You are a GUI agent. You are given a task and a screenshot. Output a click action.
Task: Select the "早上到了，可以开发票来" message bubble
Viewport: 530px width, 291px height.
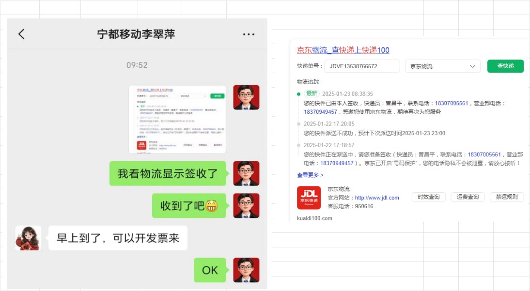click(118, 238)
